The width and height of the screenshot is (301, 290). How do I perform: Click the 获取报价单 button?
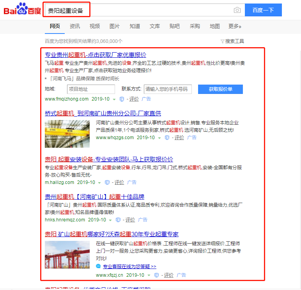tap(220, 89)
